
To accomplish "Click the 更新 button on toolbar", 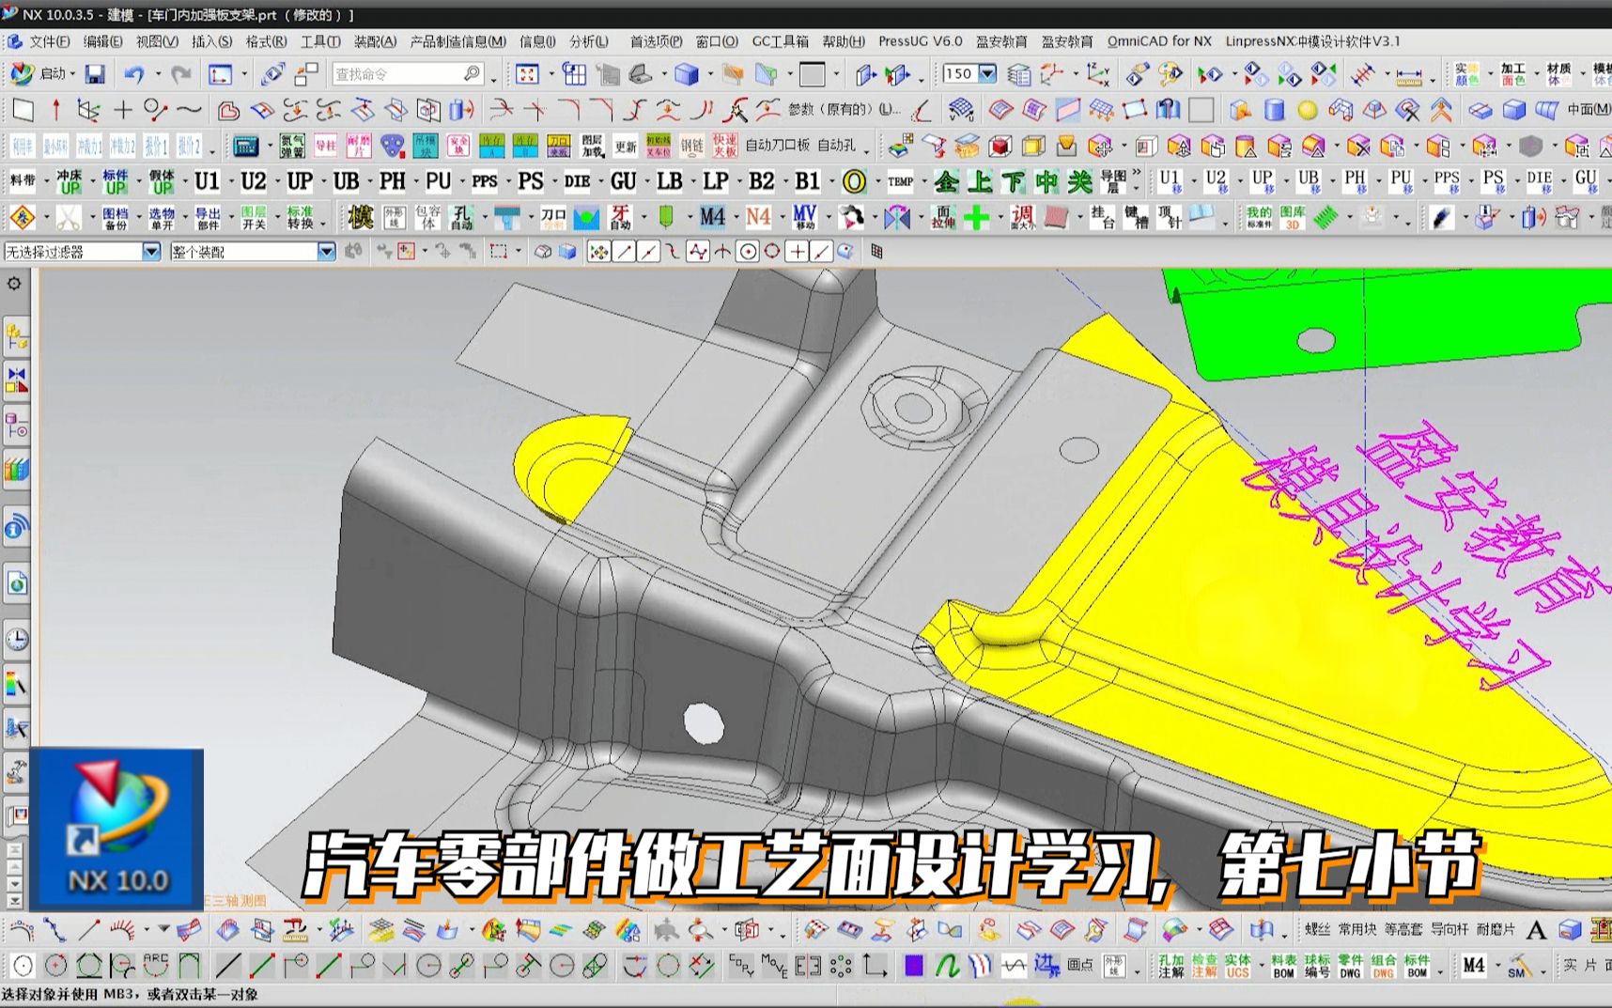I will point(626,146).
